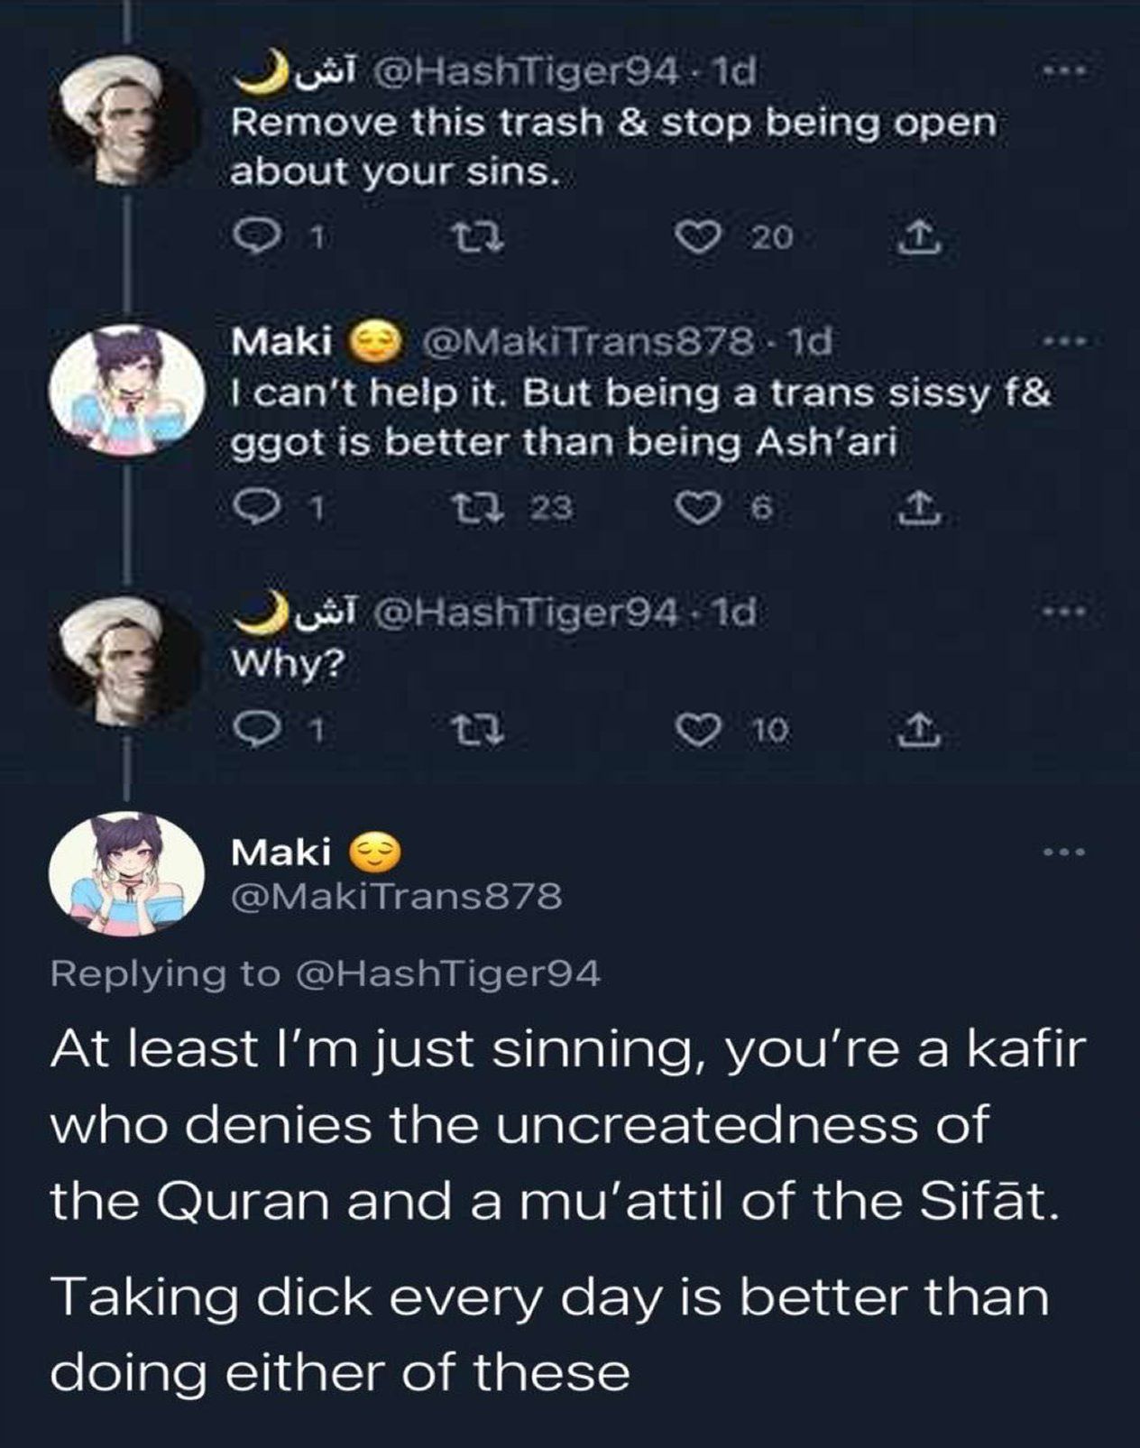This screenshot has width=1140, height=1448.
Task: Open @HashTiger94 link in 'Replying to'
Action: tap(447, 973)
